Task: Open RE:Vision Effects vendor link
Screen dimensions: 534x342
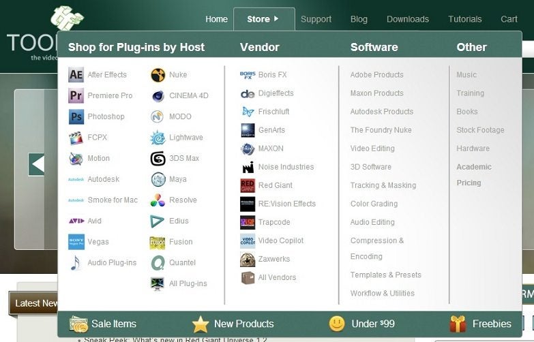Action: pyautogui.click(x=286, y=204)
